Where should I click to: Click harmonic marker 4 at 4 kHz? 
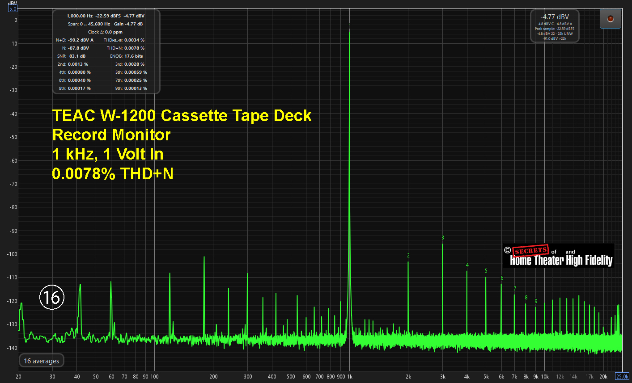467,265
